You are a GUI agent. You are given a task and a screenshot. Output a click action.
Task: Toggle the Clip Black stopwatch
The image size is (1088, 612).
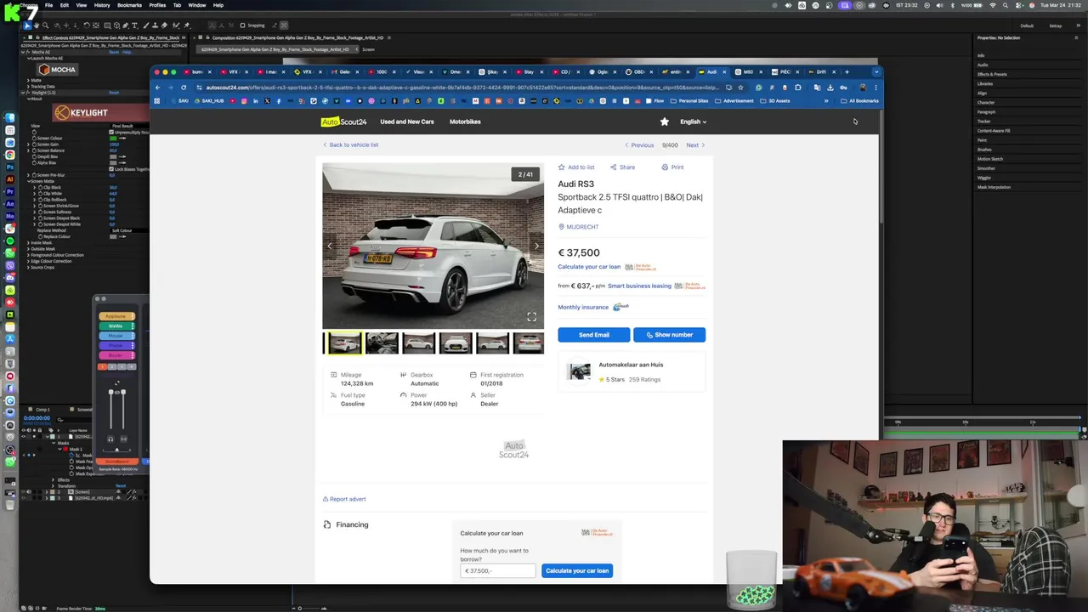point(40,187)
